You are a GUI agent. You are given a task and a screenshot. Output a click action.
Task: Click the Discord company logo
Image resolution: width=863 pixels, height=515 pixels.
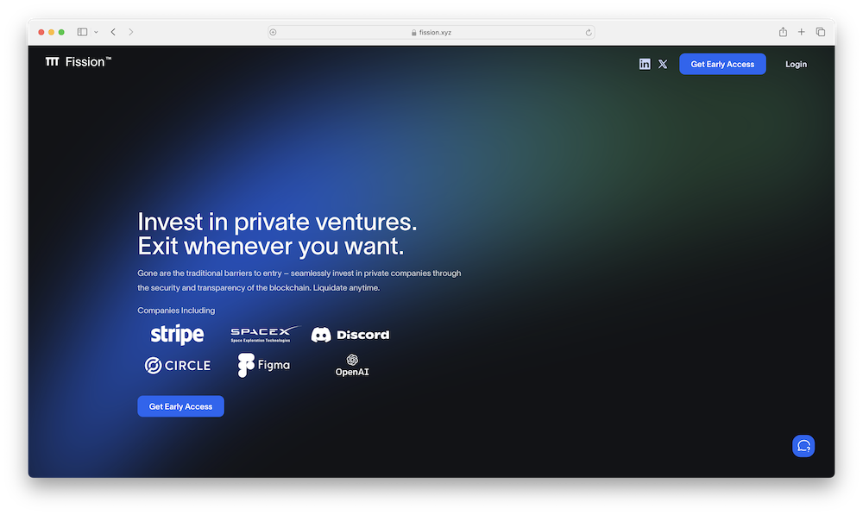[x=350, y=335]
